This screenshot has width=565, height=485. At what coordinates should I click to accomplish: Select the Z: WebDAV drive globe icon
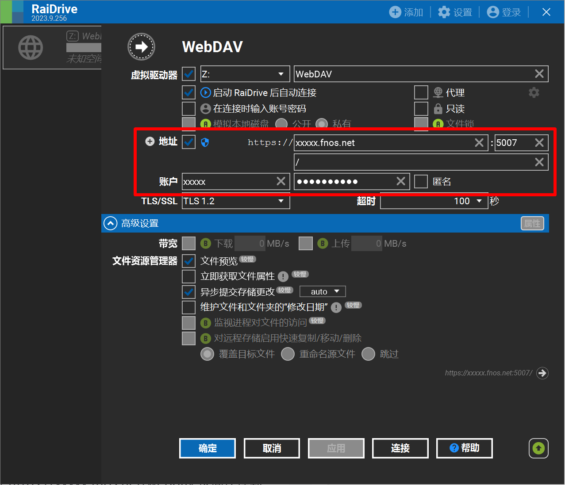[x=31, y=47]
